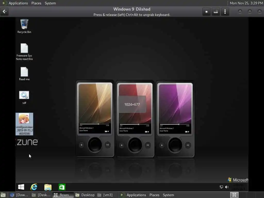264x198 pixels.
Task: Switch to the Boxes window in panel
Action: (x=63, y=195)
